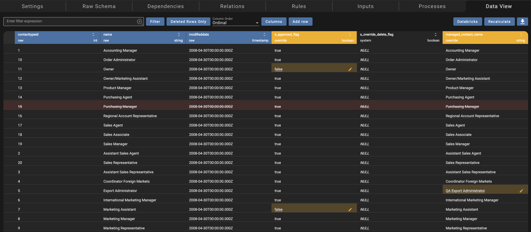Image resolution: width=531 pixels, height=232 pixels.
Task: Sort by the name column arrows
Action: pos(179,35)
